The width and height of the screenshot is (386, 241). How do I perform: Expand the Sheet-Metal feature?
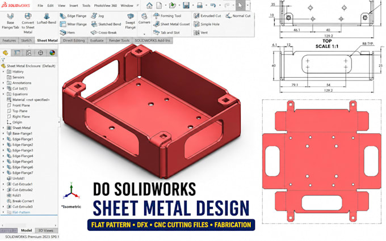[x=3, y=128]
